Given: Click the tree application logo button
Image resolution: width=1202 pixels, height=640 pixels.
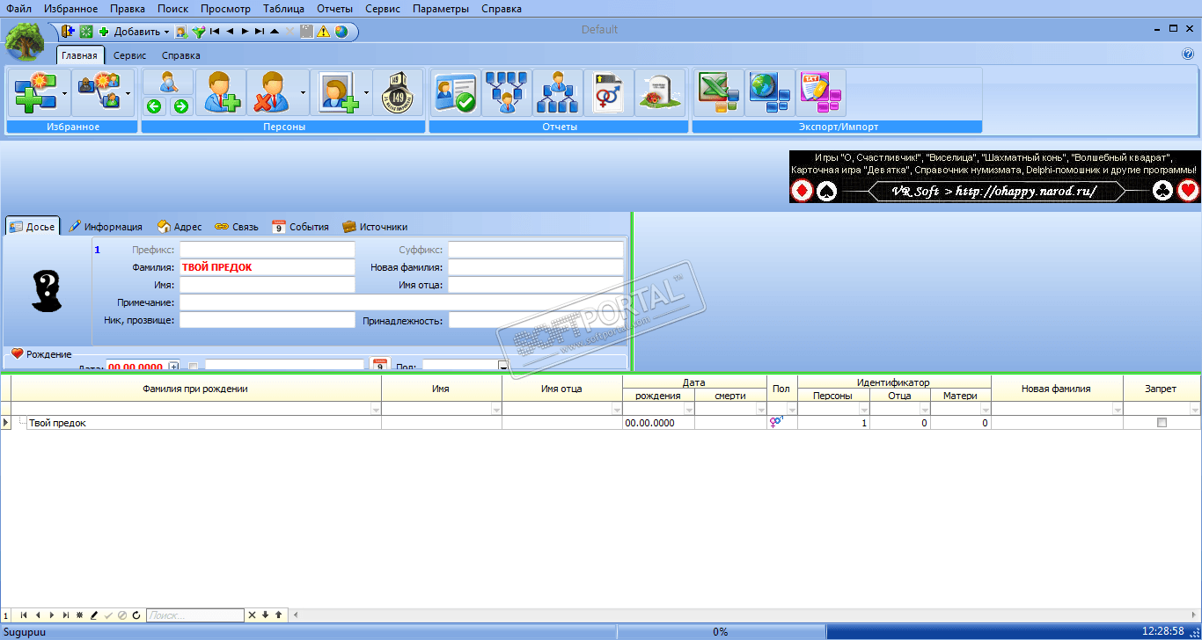Looking at the screenshot, I should (26, 41).
